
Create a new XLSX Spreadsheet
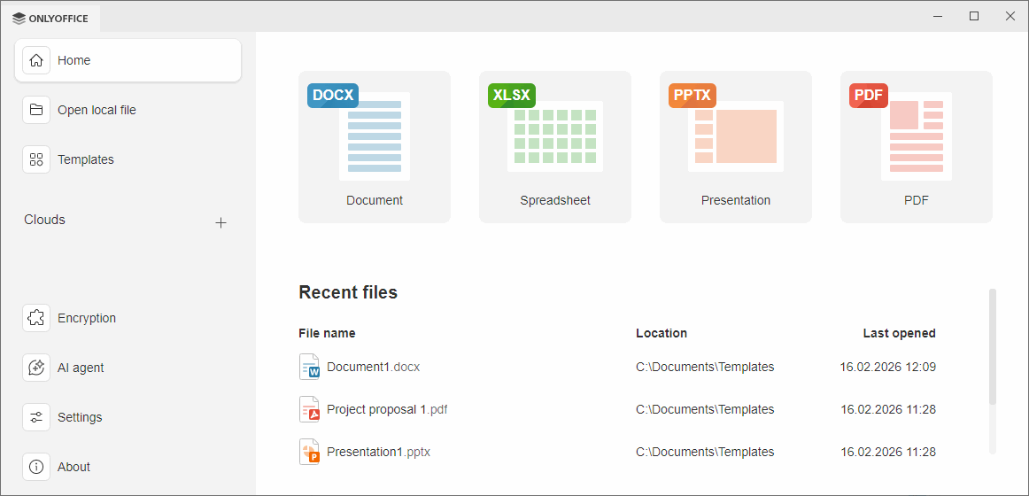[x=555, y=147]
